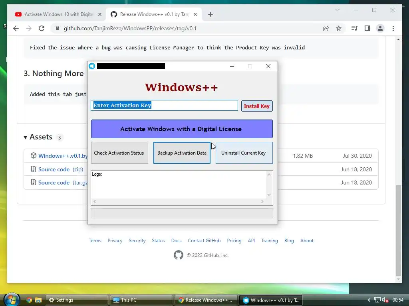
Task: Switch to Settings taskbar window
Action: (77, 300)
